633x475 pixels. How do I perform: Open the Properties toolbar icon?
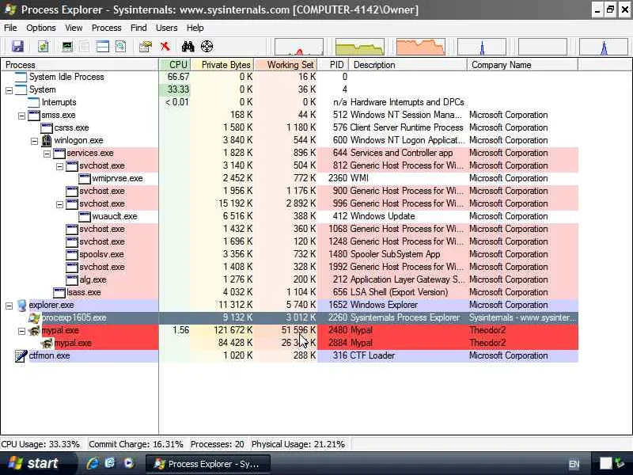click(146, 47)
